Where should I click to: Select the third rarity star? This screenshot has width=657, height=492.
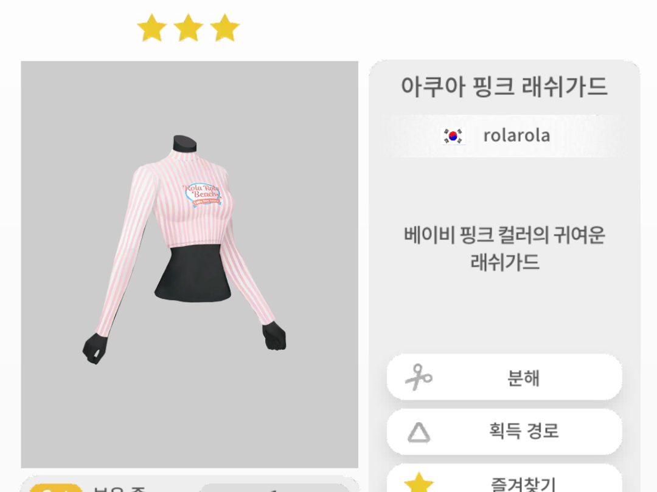click(225, 28)
